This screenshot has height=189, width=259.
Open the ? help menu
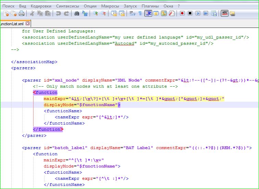[179, 6]
